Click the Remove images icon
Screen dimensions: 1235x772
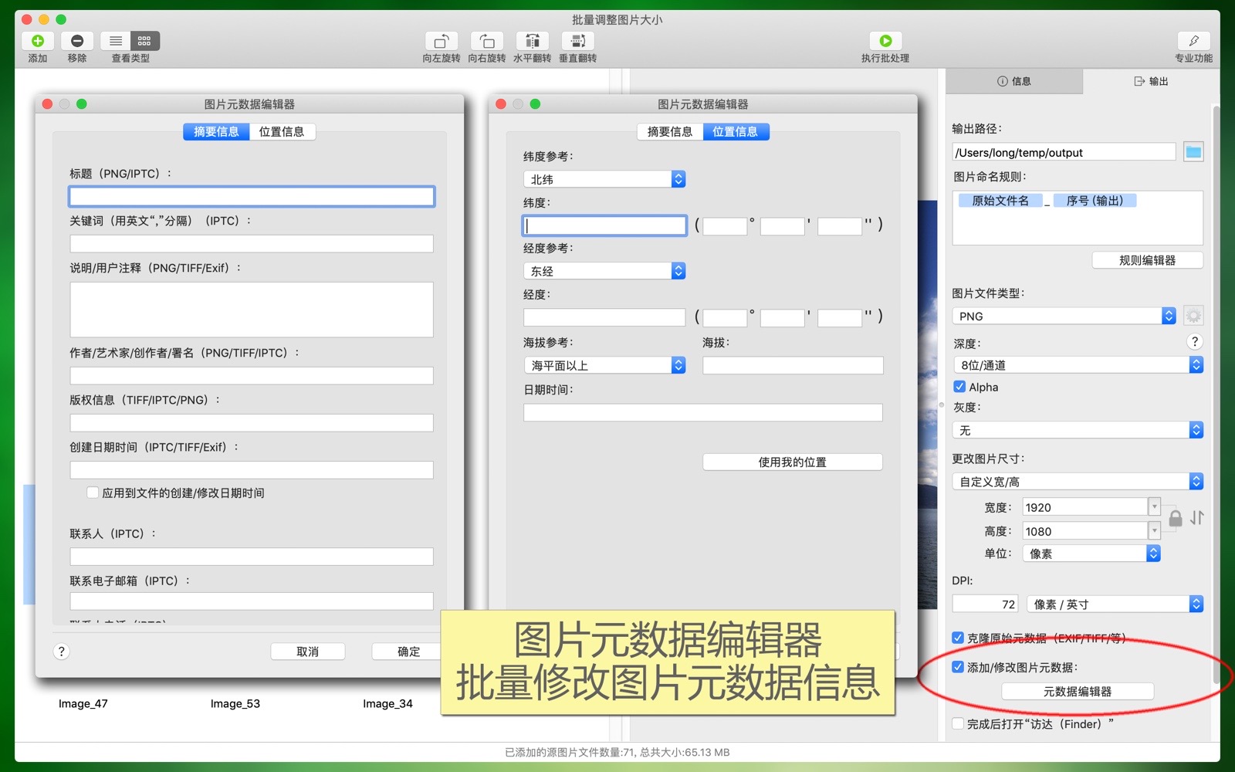[77, 41]
